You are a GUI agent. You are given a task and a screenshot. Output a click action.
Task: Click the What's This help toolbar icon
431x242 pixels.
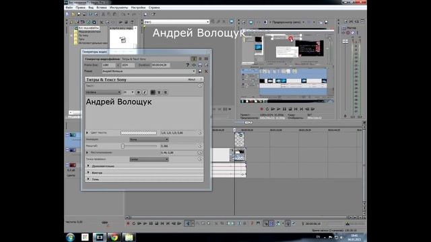(154, 14)
